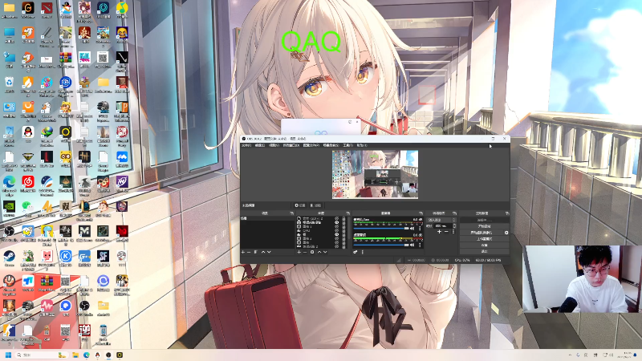Remove selected source with minus icon
Screen dimensions: 642x361
pyautogui.click(x=305, y=252)
